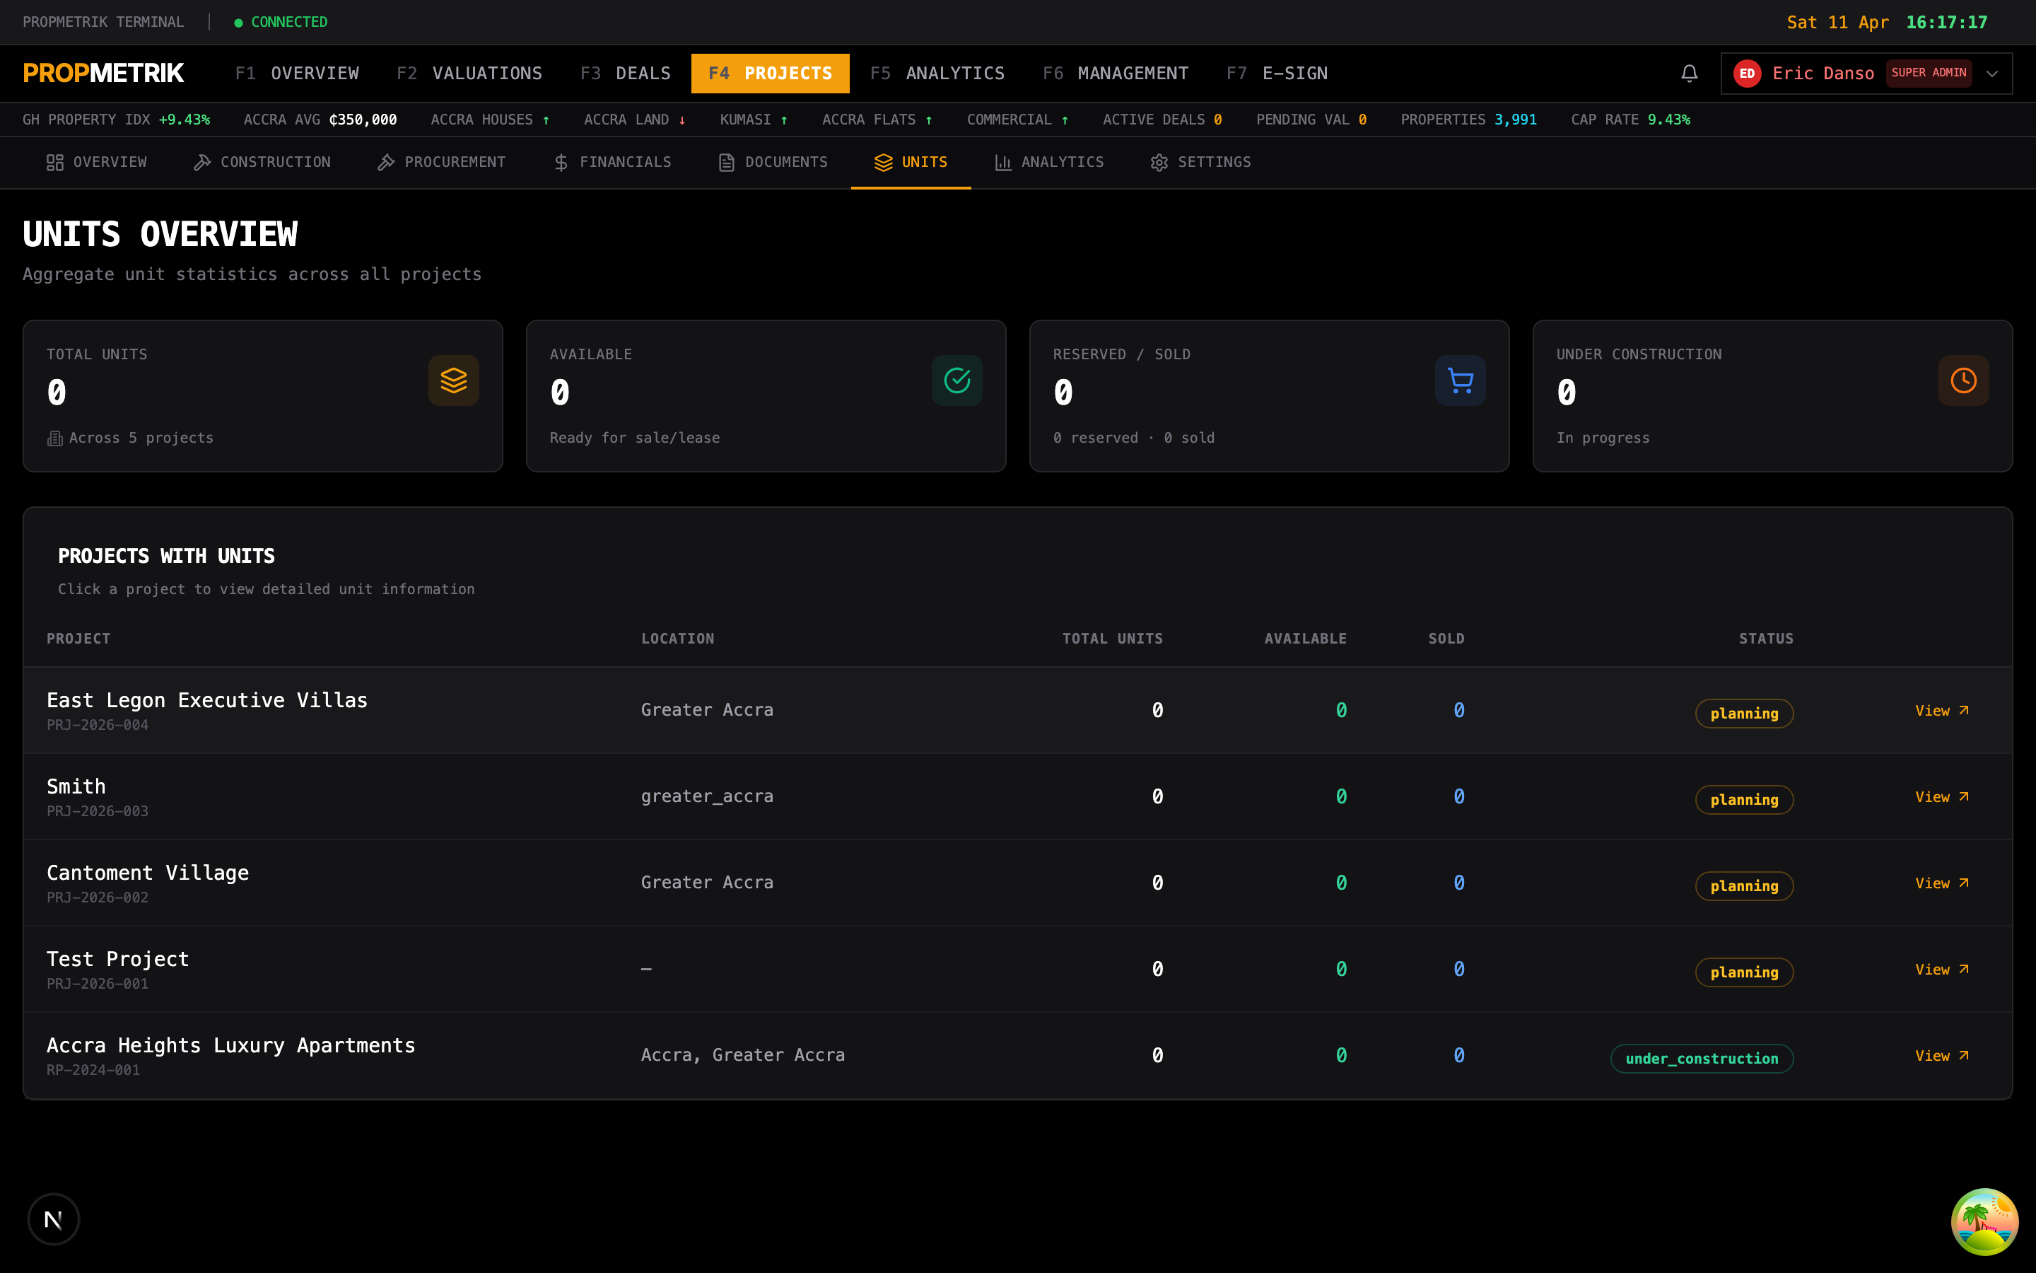
Task: Select F4 Projects section
Action: point(770,74)
